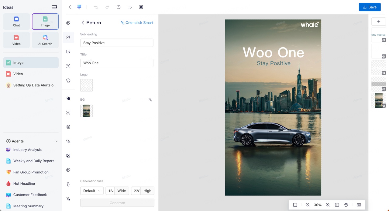Click the magic wand icon beside BG
The image size is (389, 211).
click(x=150, y=99)
